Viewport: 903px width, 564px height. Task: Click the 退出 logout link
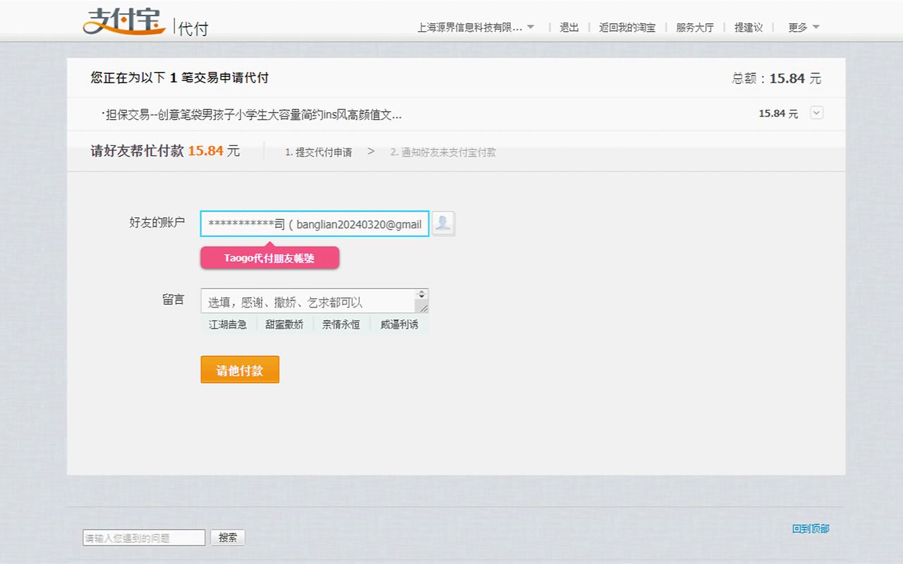pos(569,27)
